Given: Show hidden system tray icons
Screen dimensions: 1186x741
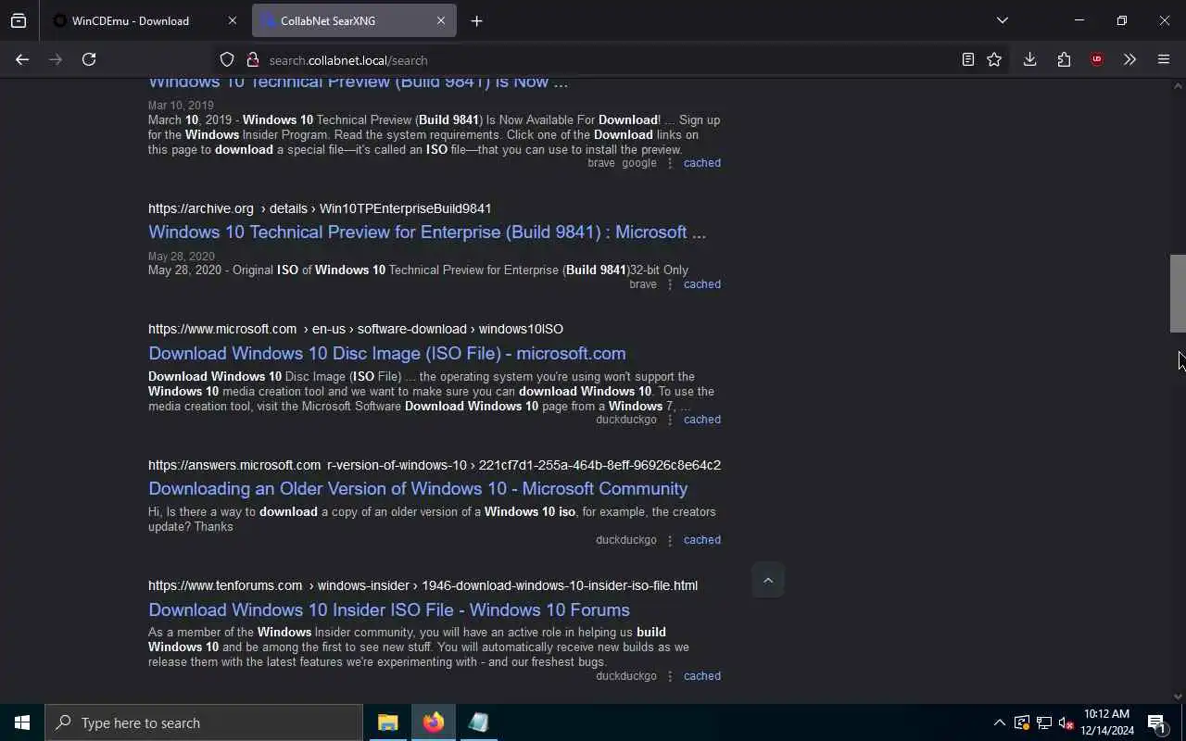Looking at the screenshot, I should [999, 722].
